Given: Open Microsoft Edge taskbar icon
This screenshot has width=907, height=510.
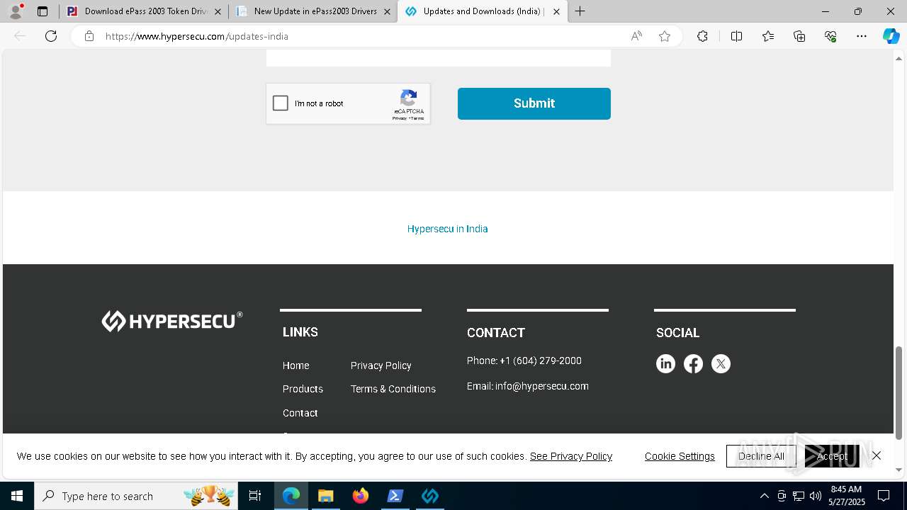Looking at the screenshot, I should point(291,496).
